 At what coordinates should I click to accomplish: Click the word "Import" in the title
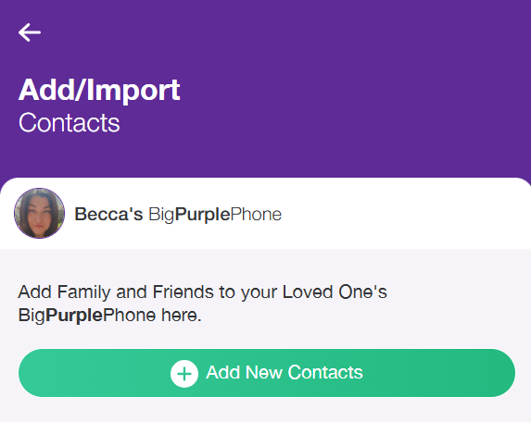click(x=133, y=91)
